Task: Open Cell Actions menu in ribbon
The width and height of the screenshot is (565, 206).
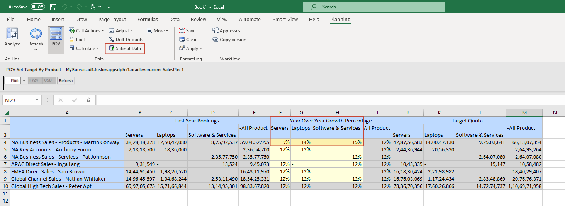Action: [87, 31]
